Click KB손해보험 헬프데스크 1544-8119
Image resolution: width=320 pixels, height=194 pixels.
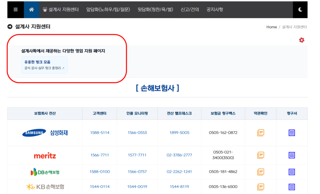[x=179, y=187]
